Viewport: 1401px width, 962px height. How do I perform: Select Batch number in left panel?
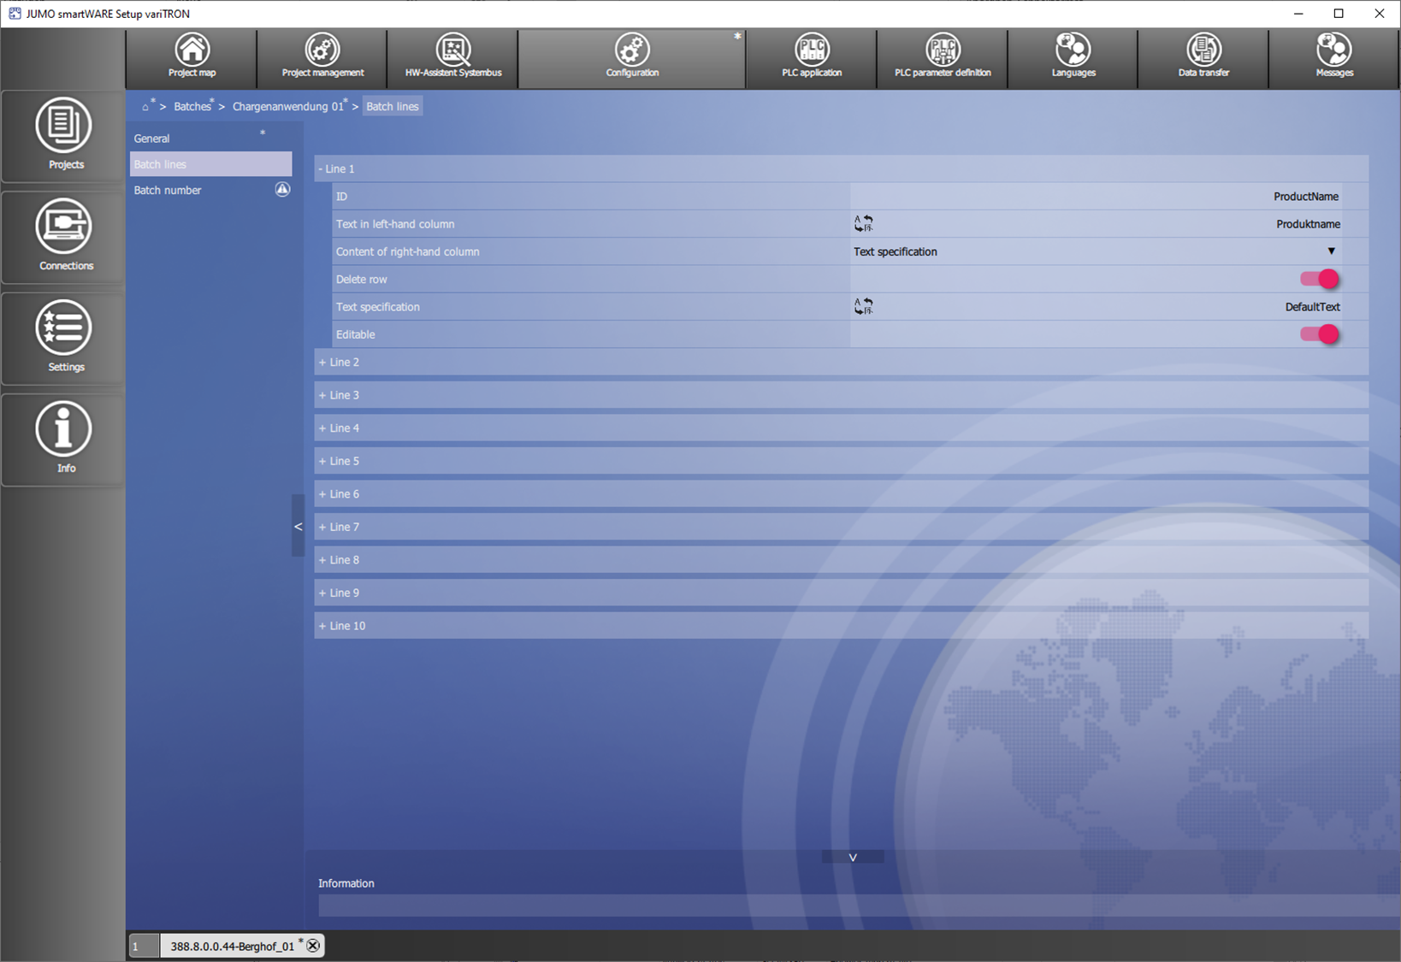click(x=168, y=191)
